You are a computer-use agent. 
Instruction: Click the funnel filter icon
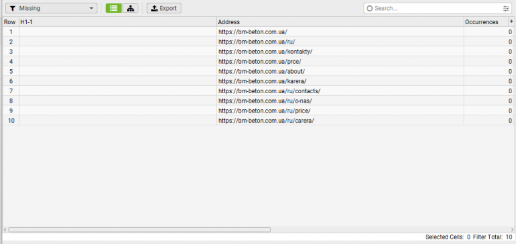click(13, 9)
